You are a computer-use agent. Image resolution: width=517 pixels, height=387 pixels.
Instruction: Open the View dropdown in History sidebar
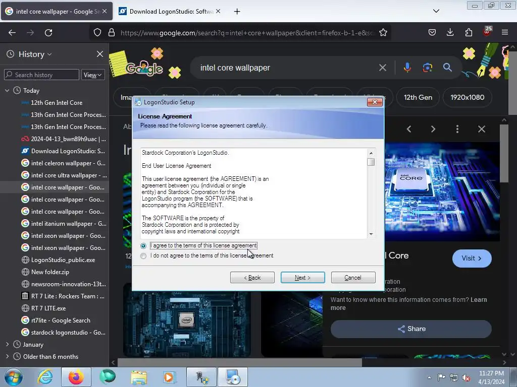pos(93,75)
